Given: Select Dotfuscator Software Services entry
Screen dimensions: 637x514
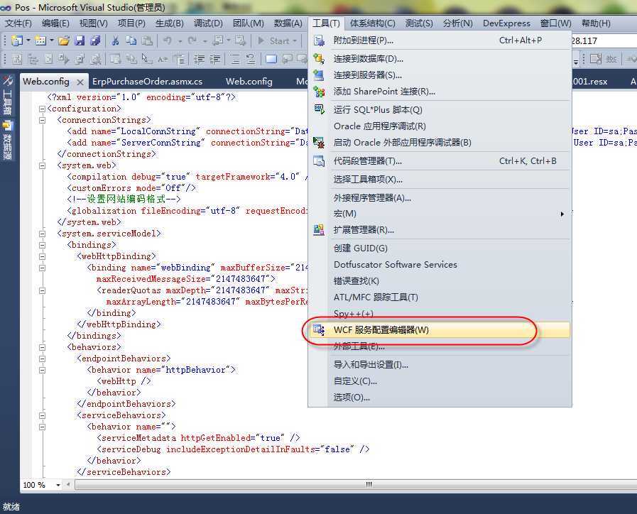Looking at the screenshot, I should point(440,264).
